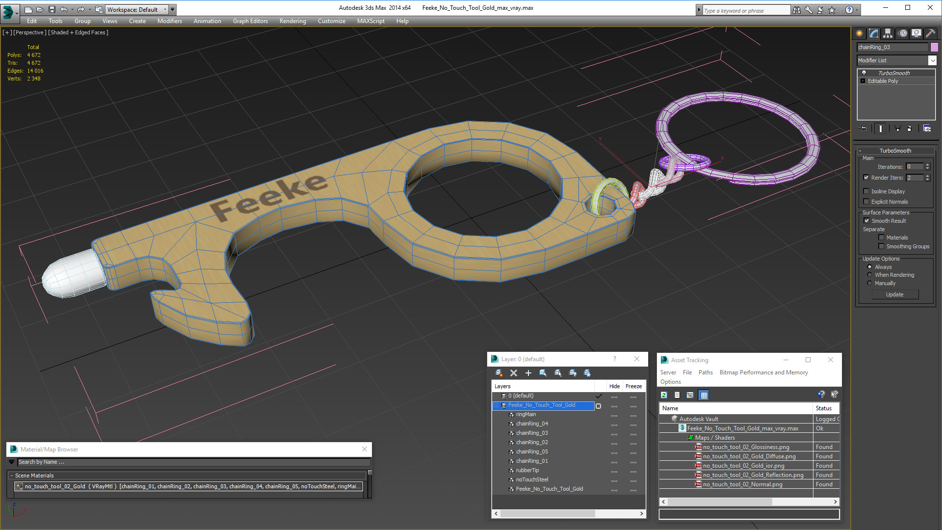Click Tree View icon in Asset Tracking
Image resolution: width=942 pixels, height=530 pixels.
(x=690, y=395)
